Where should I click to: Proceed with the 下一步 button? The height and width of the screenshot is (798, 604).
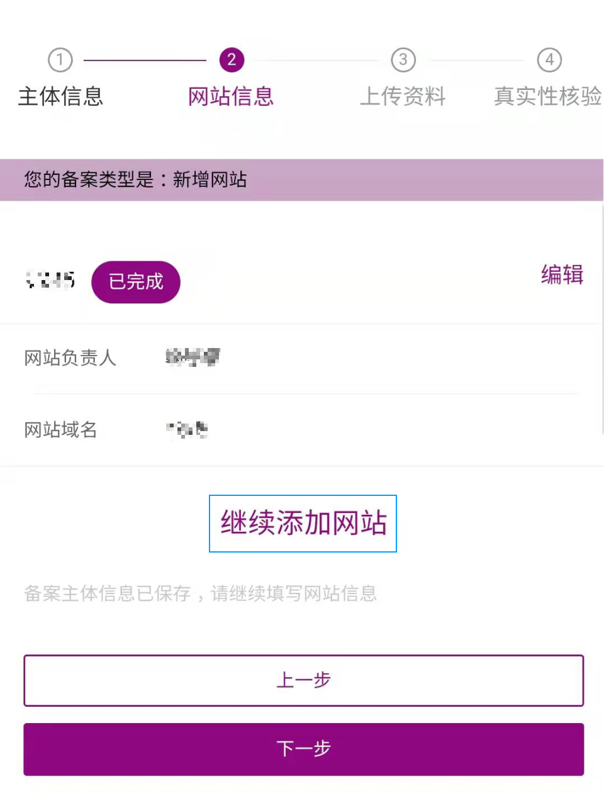[303, 749]
